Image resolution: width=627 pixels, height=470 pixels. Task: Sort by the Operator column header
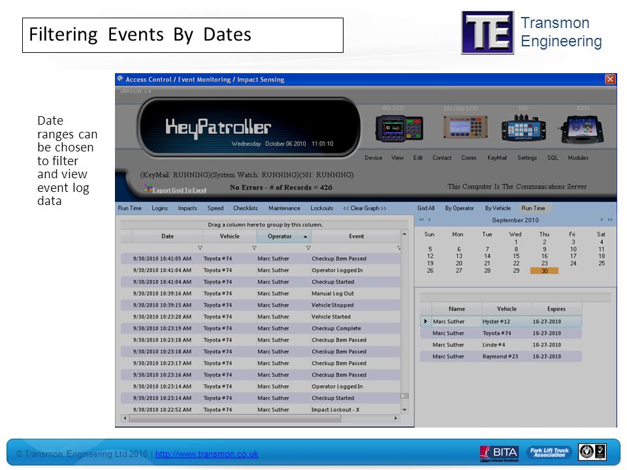click(284, 236)
